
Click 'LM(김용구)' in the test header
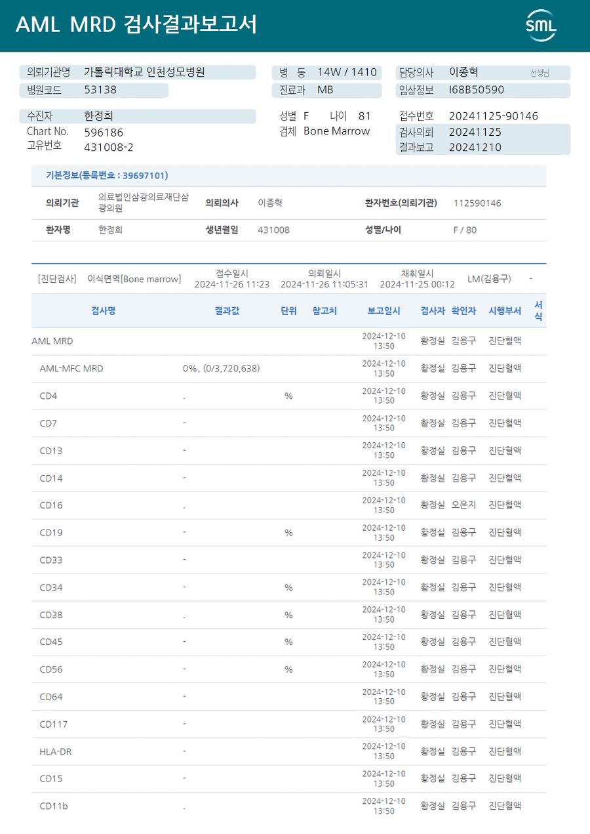click(489, 279)
